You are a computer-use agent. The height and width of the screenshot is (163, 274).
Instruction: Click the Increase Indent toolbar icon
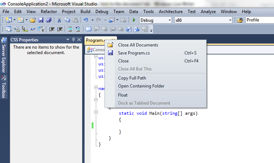[59, 29]
